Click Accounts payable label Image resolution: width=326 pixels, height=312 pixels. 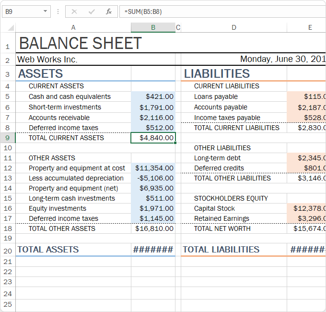[x=221, y=107]
